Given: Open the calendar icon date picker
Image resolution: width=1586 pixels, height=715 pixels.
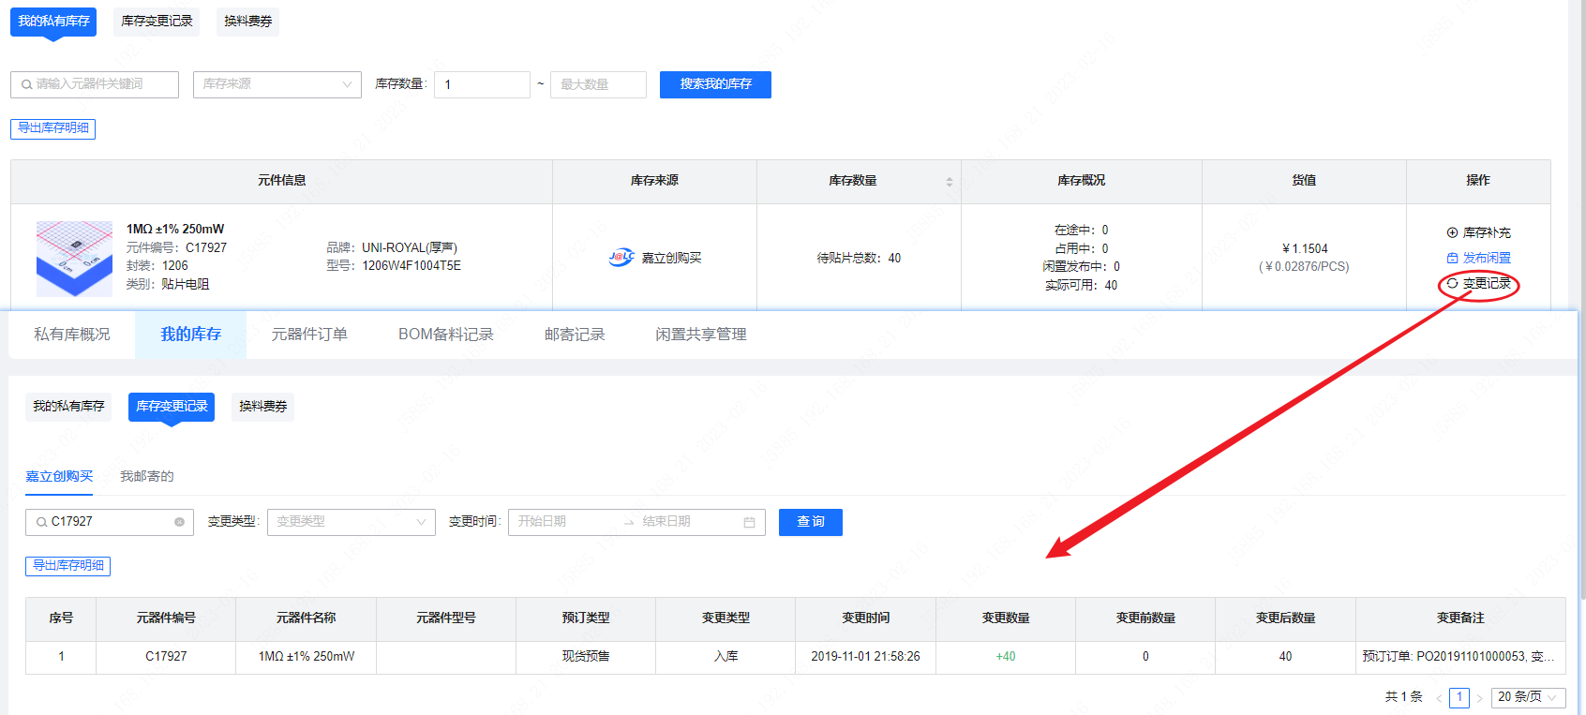Looking at the screenshot, I should (x=749, y=522).
